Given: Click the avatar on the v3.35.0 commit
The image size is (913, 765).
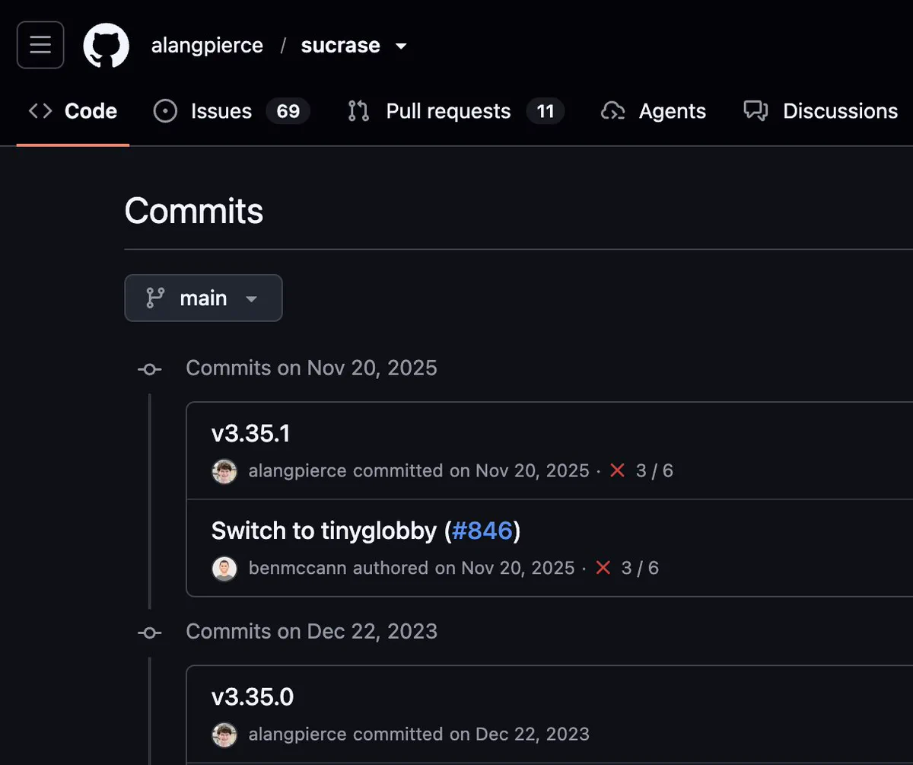Looking at the screenshot, I should click(x=224, y=734).
